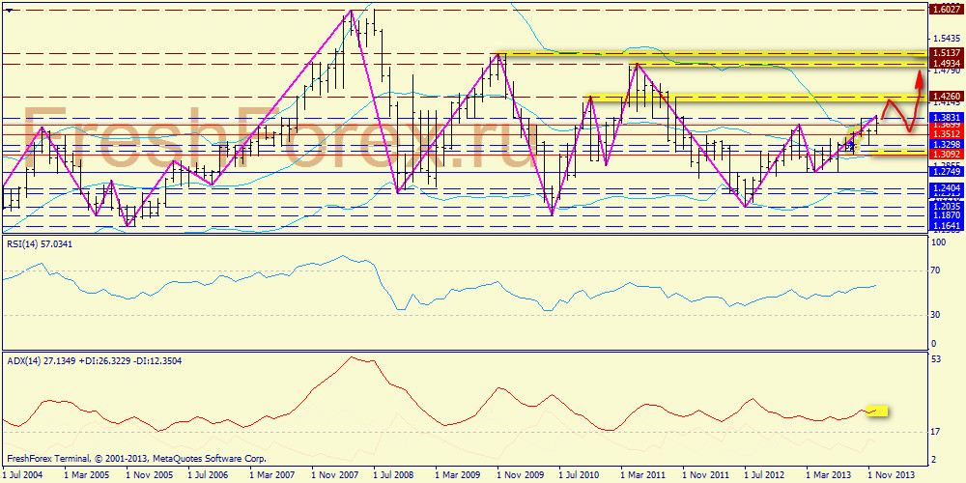Click the 1.1641 price level label
This screenshot has height=483, width=966.
click(x=945, y=225)
